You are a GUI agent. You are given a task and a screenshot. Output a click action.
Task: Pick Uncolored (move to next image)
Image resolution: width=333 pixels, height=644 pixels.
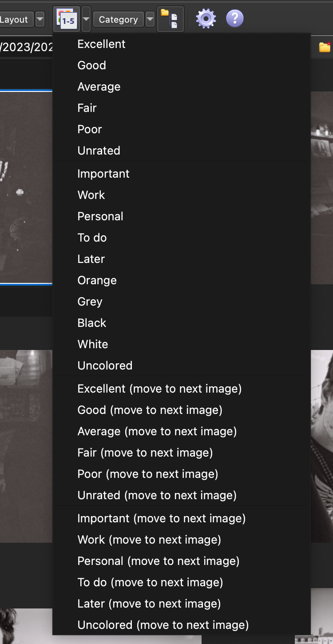tap(163, 625)
